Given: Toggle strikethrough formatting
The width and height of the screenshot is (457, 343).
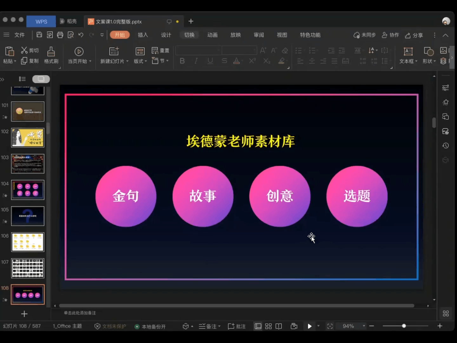Looking at the screenshot, I should 224,61.
